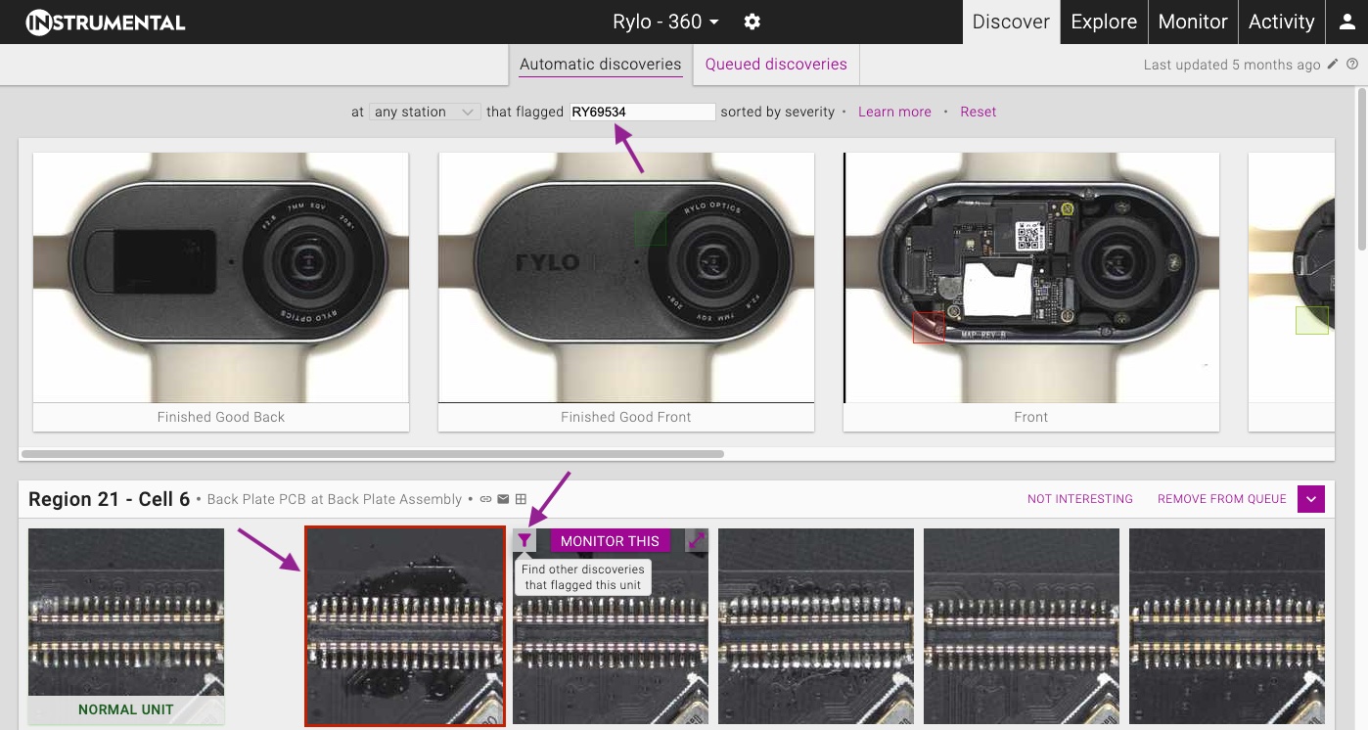The width and height of the screenshot is (1368, 730).
Task: Click 'Back Plate PCB at Back Plate Assembly' text
Action: [335, 499]
